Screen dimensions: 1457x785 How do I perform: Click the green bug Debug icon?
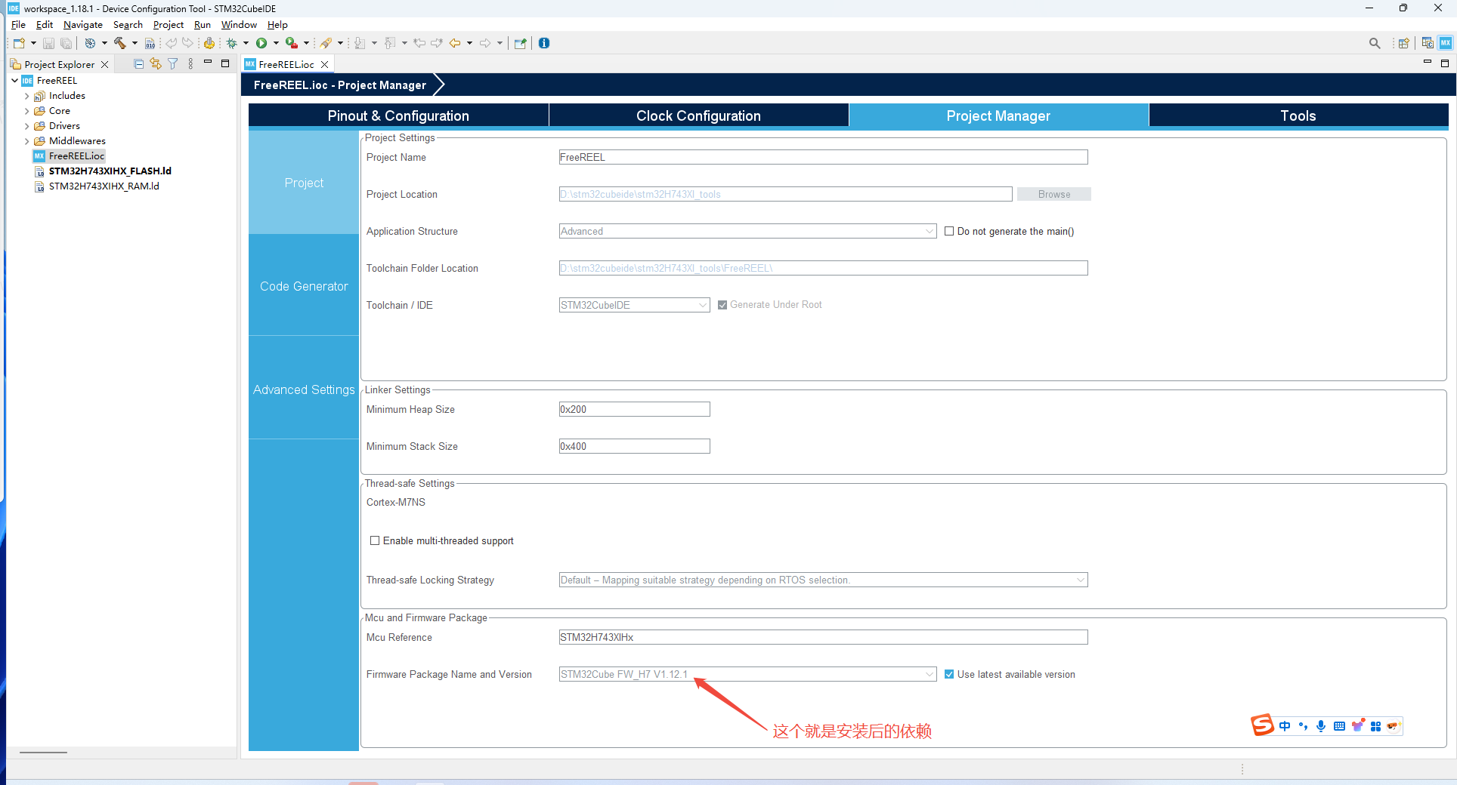point(232,43)
